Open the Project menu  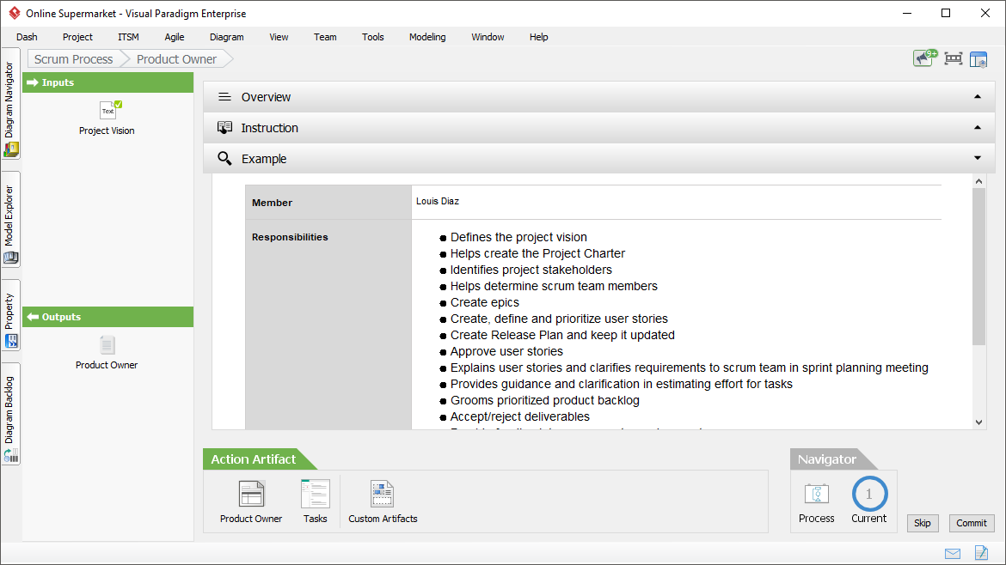click(x=77, y=37)
